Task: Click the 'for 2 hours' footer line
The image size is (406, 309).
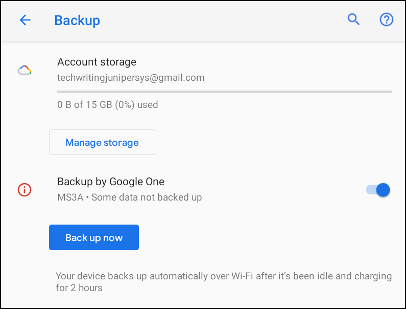Action: (79, 288)
